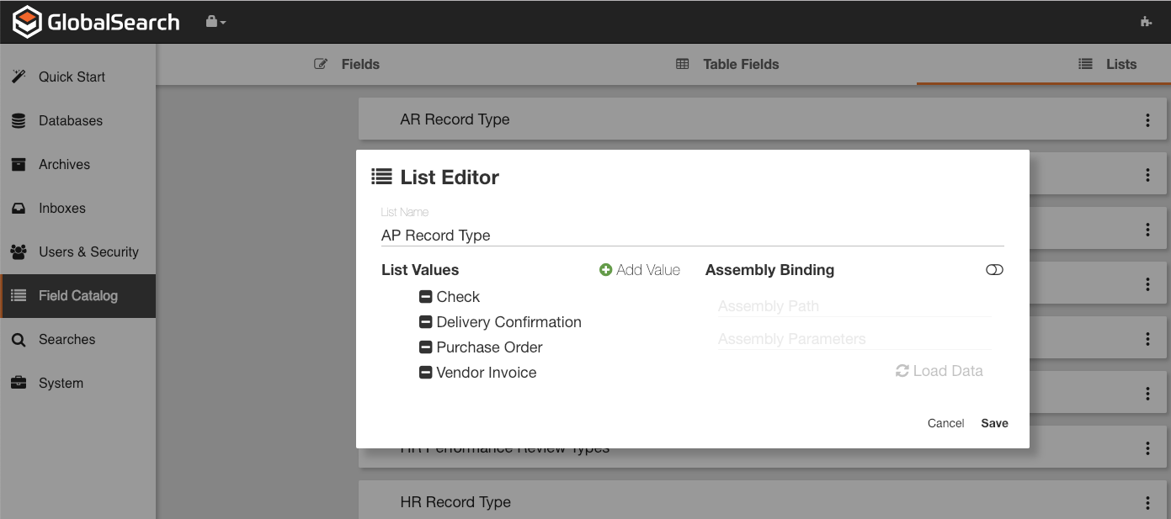Remove the Delivery Confirmation value
This screenshot has height=519, width=1171.
pos(425,322)
